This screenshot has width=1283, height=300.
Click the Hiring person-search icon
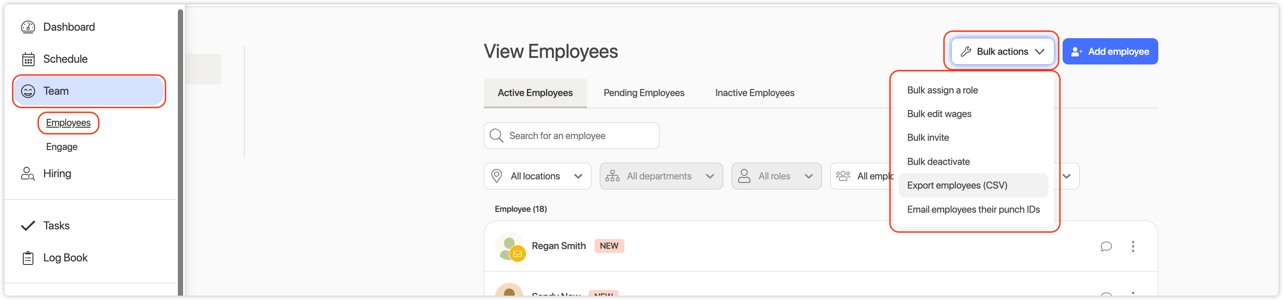click(28, 174)
